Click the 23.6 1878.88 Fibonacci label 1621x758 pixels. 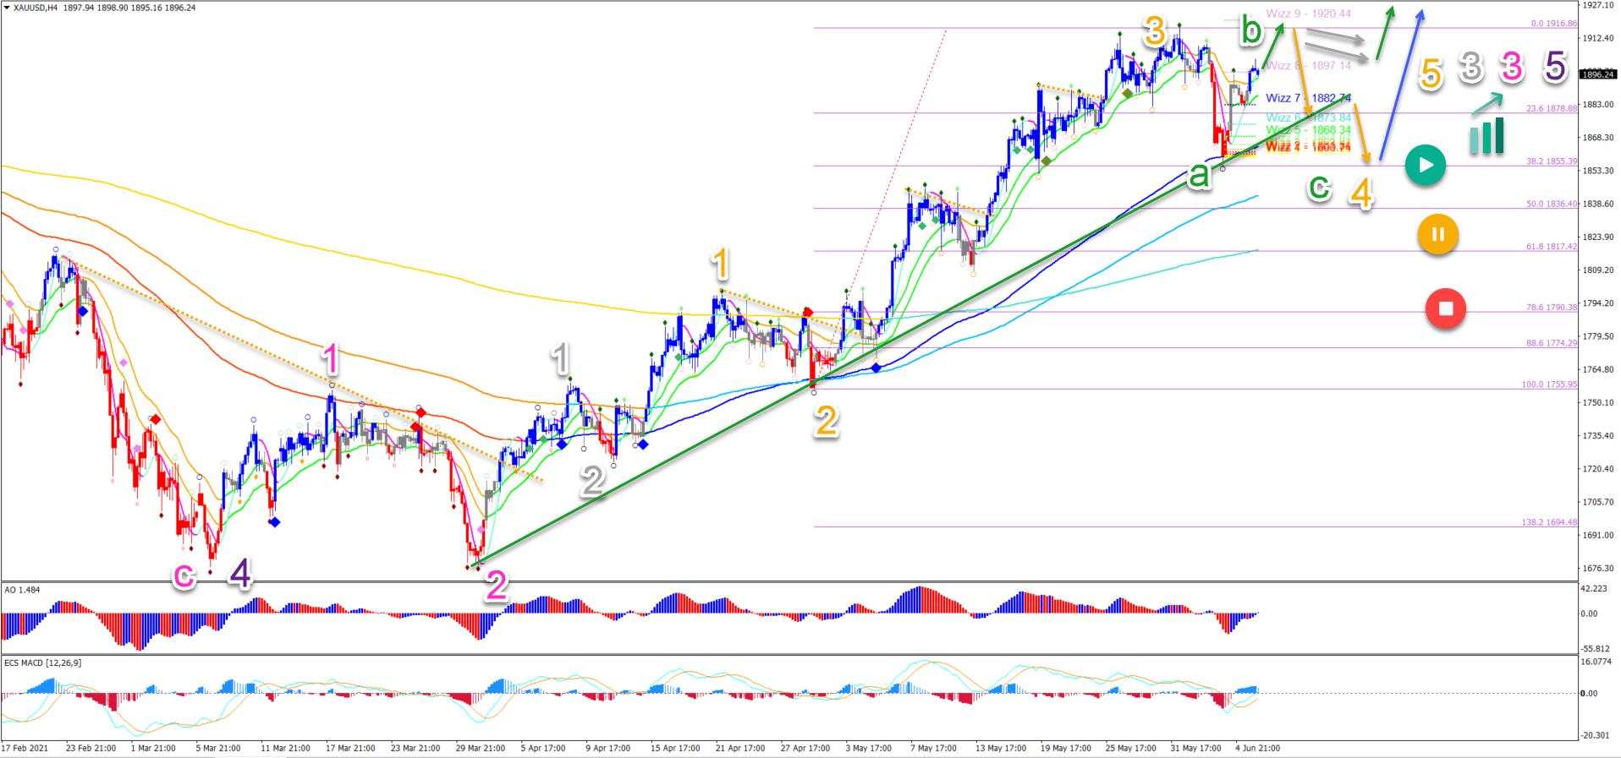(x=1552, y=108)
